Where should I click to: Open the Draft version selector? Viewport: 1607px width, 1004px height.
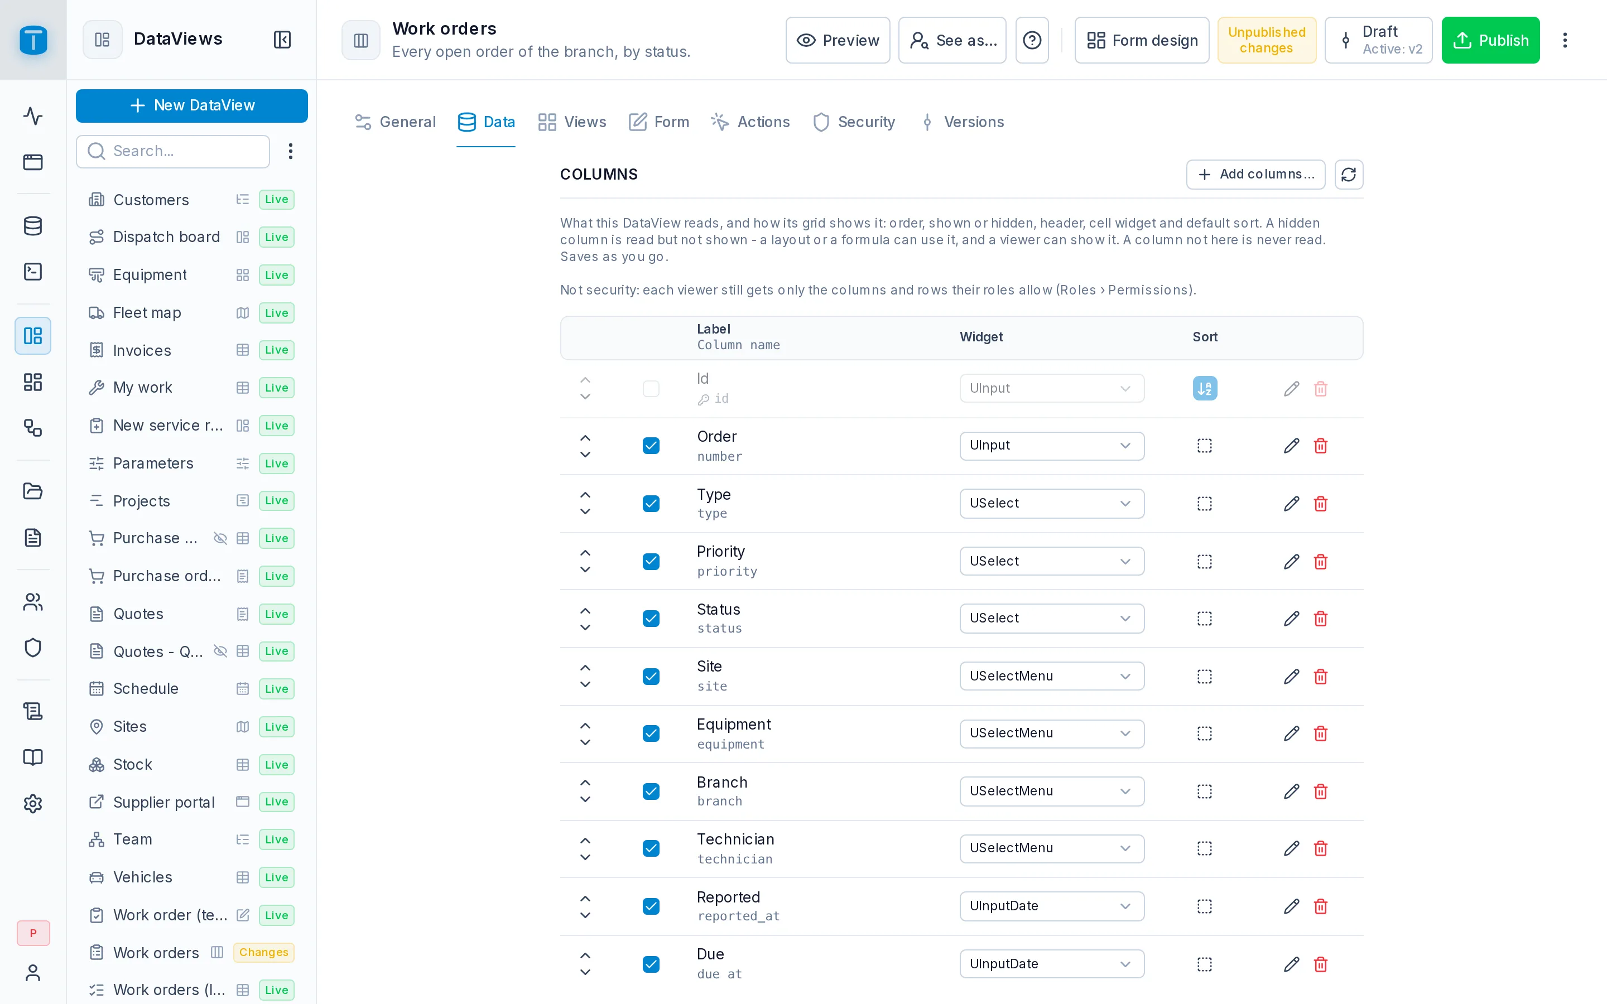pyautogui.click(x=1379, y=41)
